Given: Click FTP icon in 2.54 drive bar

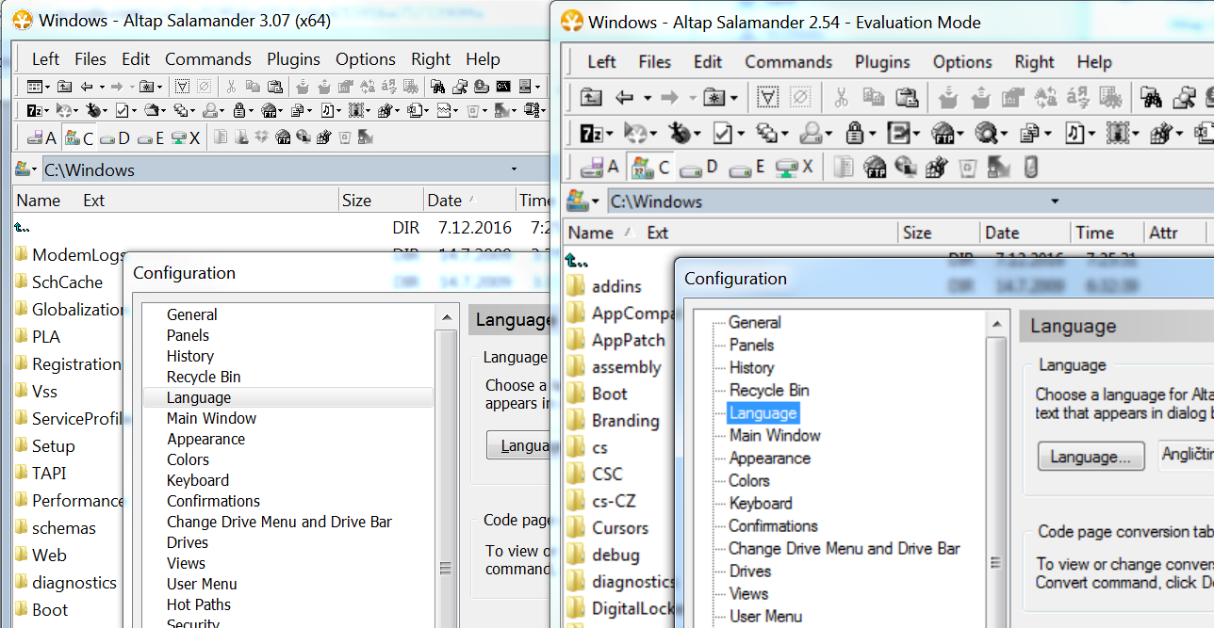Looking at the screenshot, I should click(875, 168).
